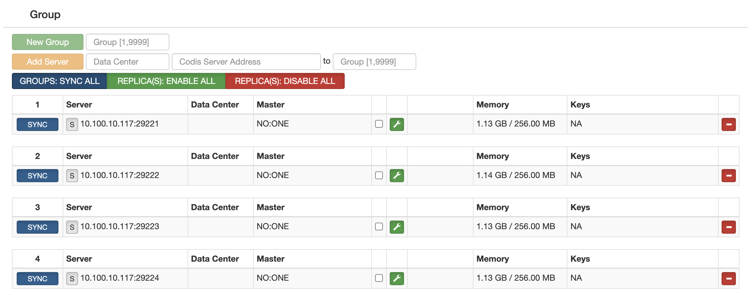Select server address 10.100.10.117:29224
The image size is (752, 306).
click(x=120, y=278)
